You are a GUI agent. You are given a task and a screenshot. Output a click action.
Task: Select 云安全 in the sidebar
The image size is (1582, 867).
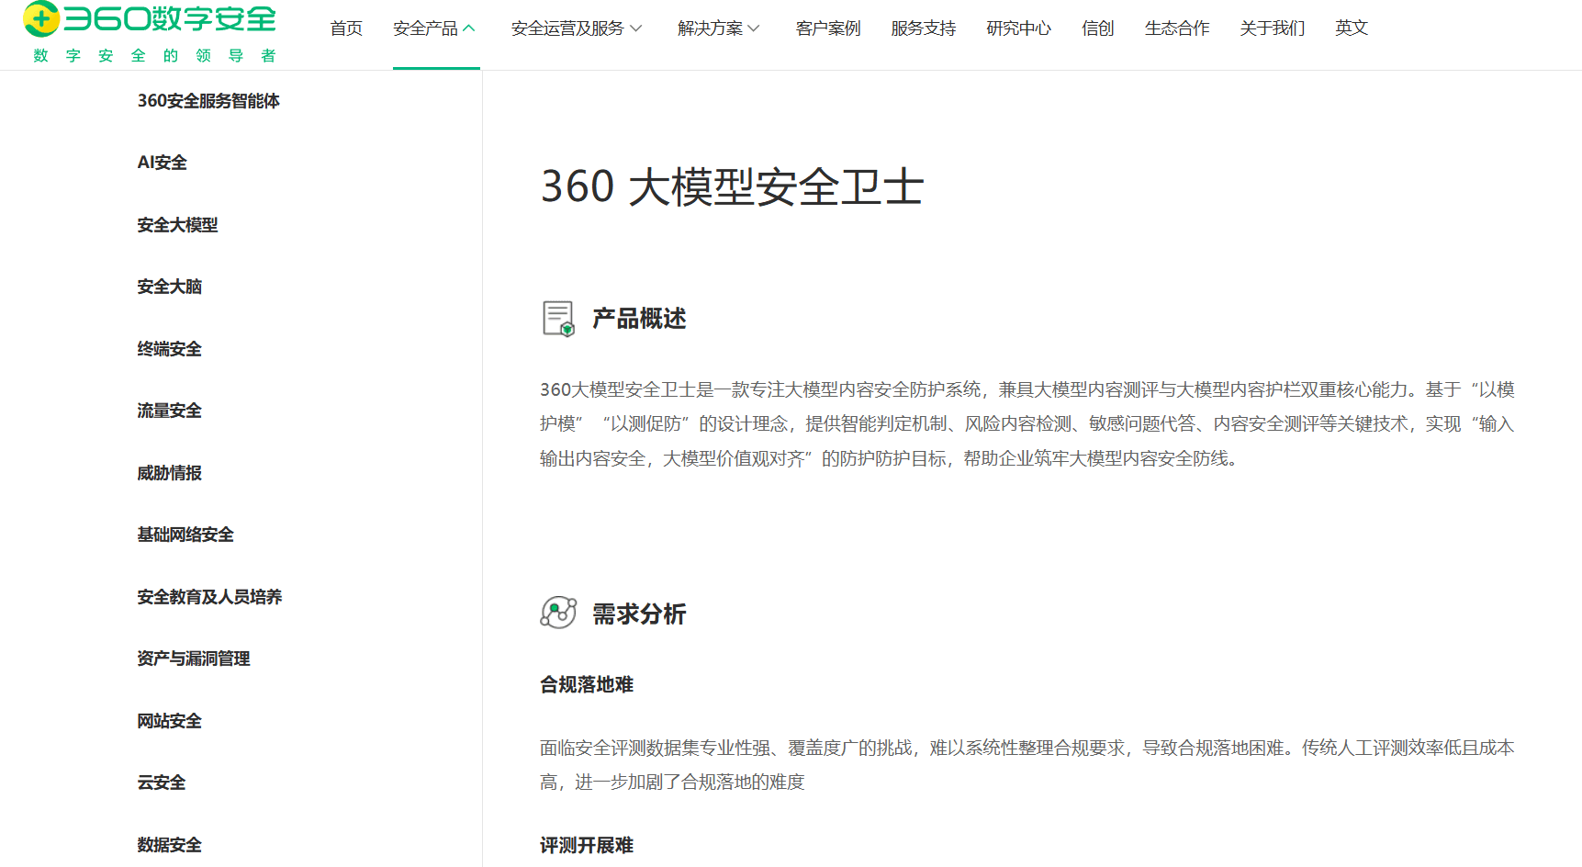[162, 783]
